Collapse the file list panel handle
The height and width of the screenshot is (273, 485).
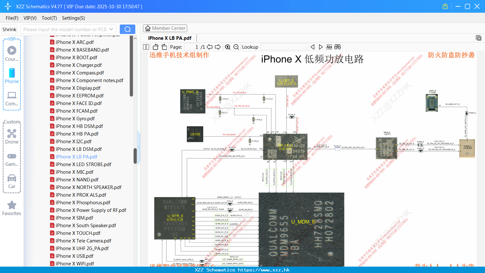click(x=139, y=147)
